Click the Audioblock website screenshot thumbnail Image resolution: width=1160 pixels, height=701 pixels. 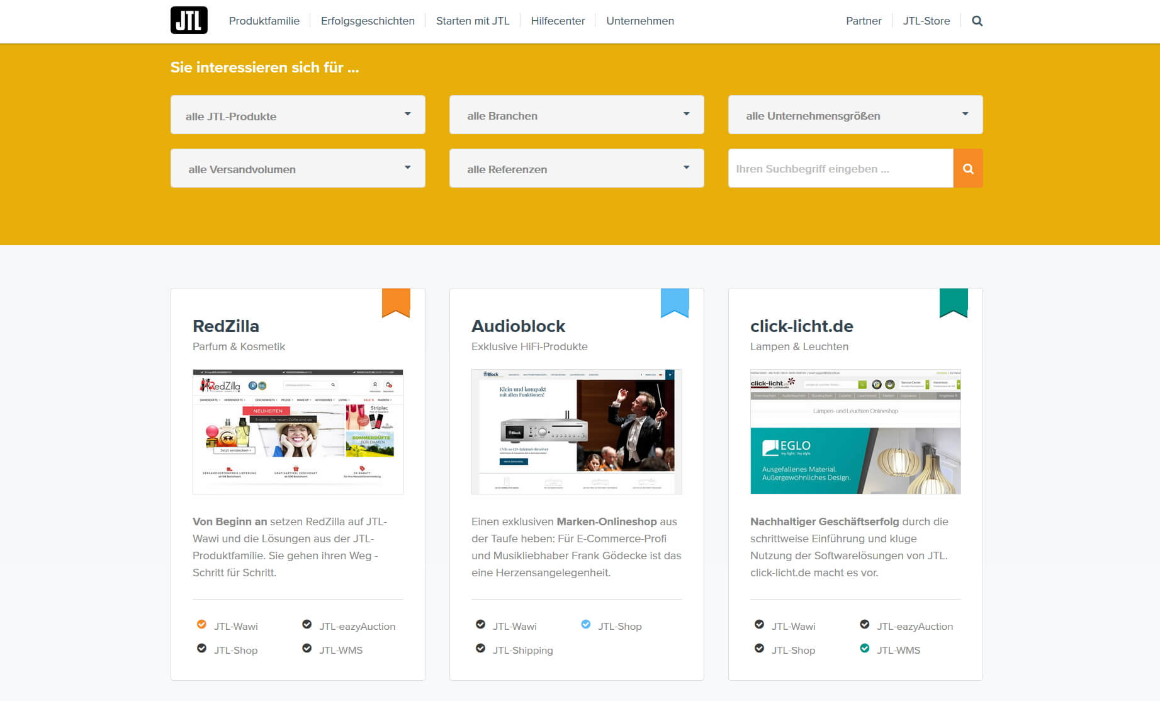[x=577, y=431]
